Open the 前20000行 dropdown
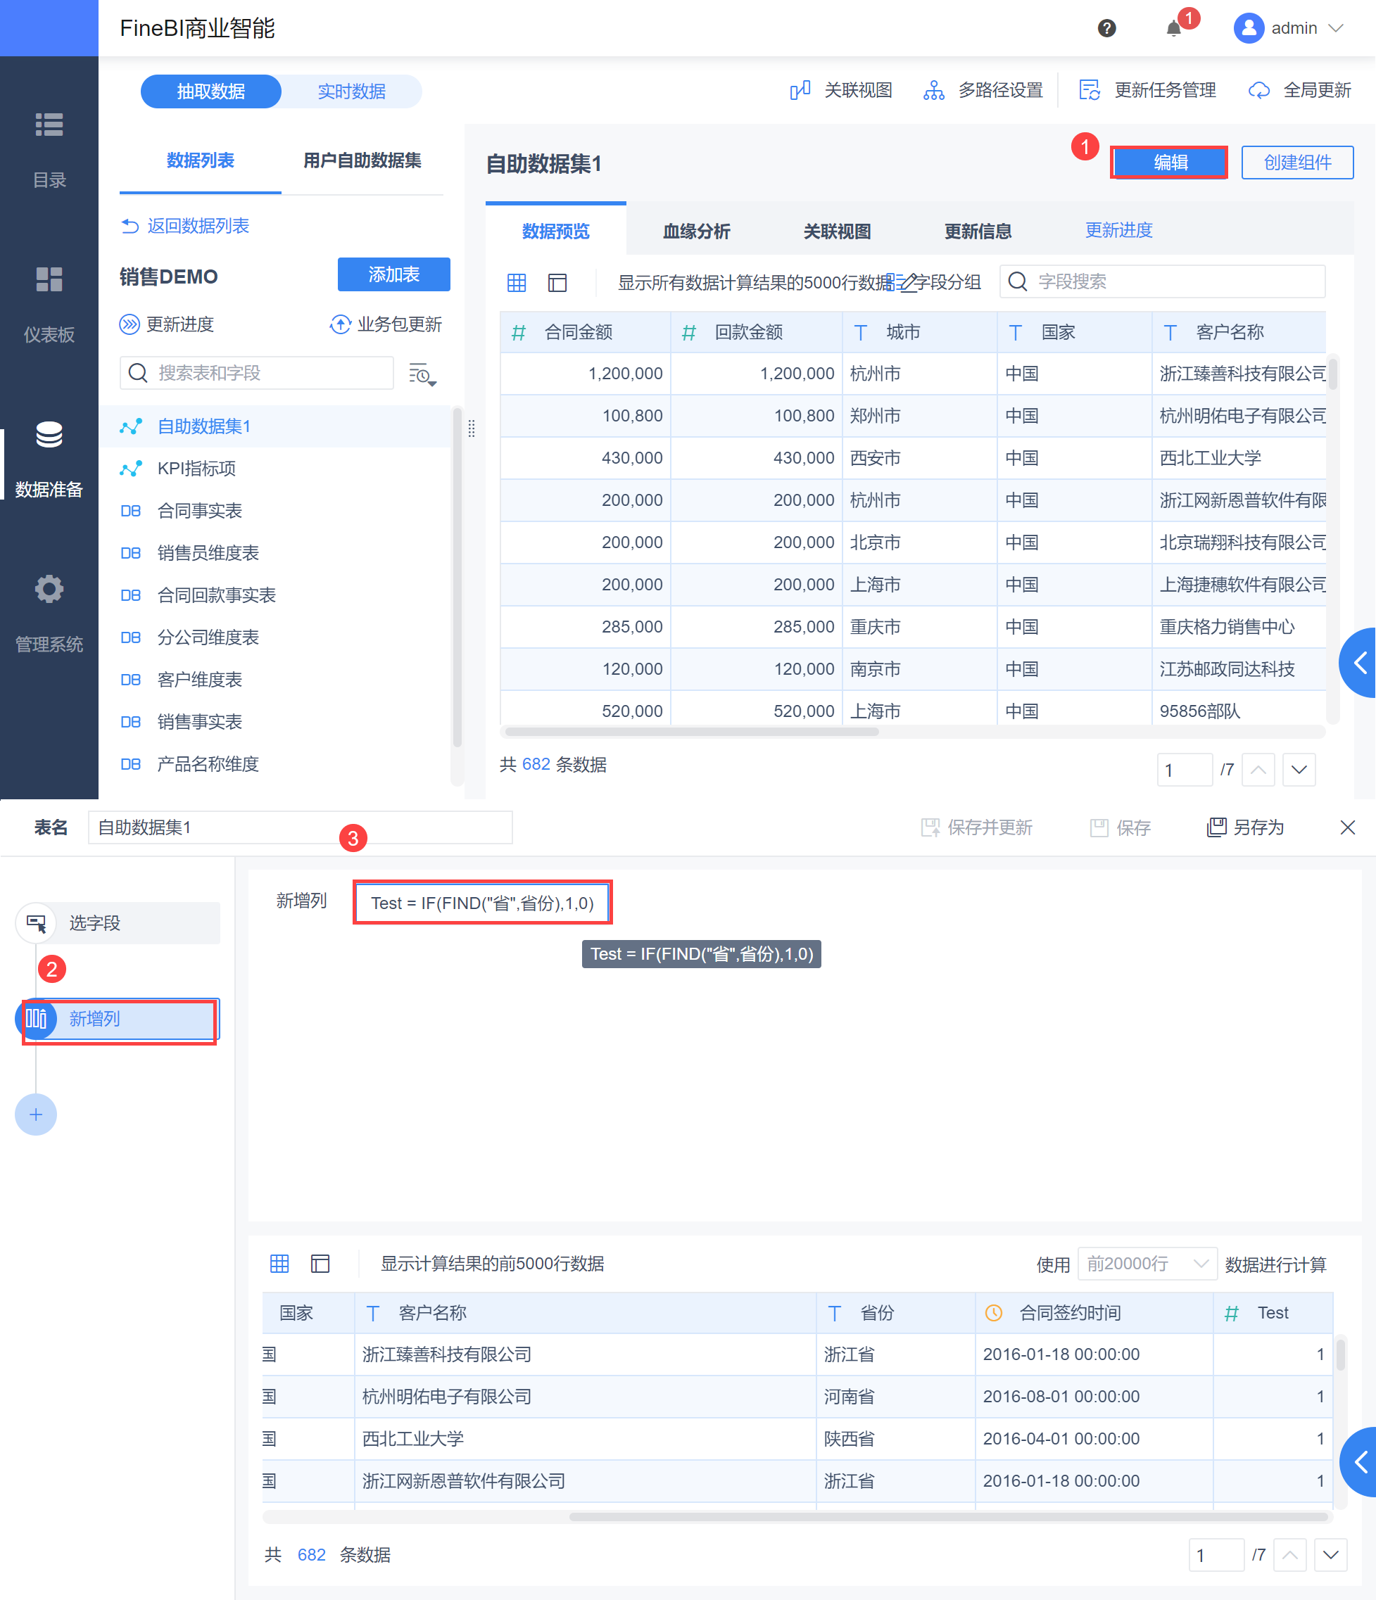 point(1147,1263)
